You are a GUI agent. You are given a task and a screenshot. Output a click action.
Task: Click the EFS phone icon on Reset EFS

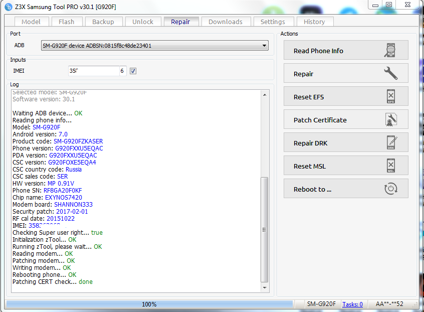(391, 96)
